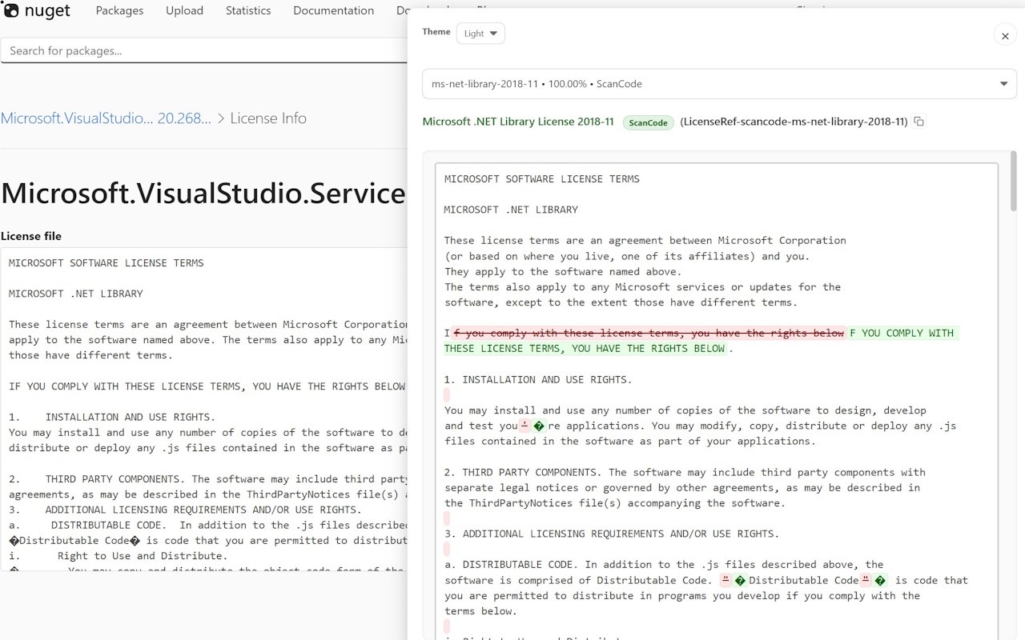The image size is (1025, 640).
Task: Click the side panel vertical scrollbar
Action: coord(1014,181)
